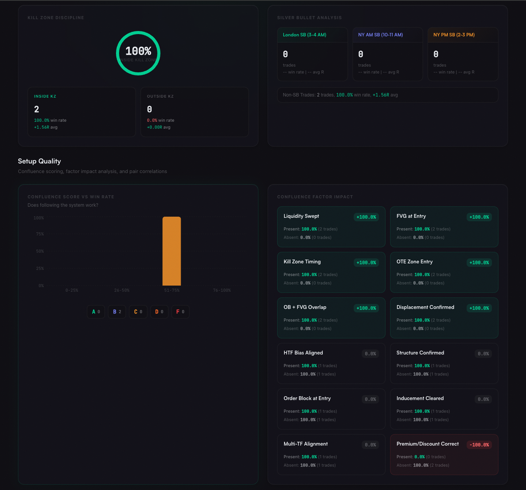
Task: Open the NY AM SB (10-11 AM) card
Action: point(387,54)
